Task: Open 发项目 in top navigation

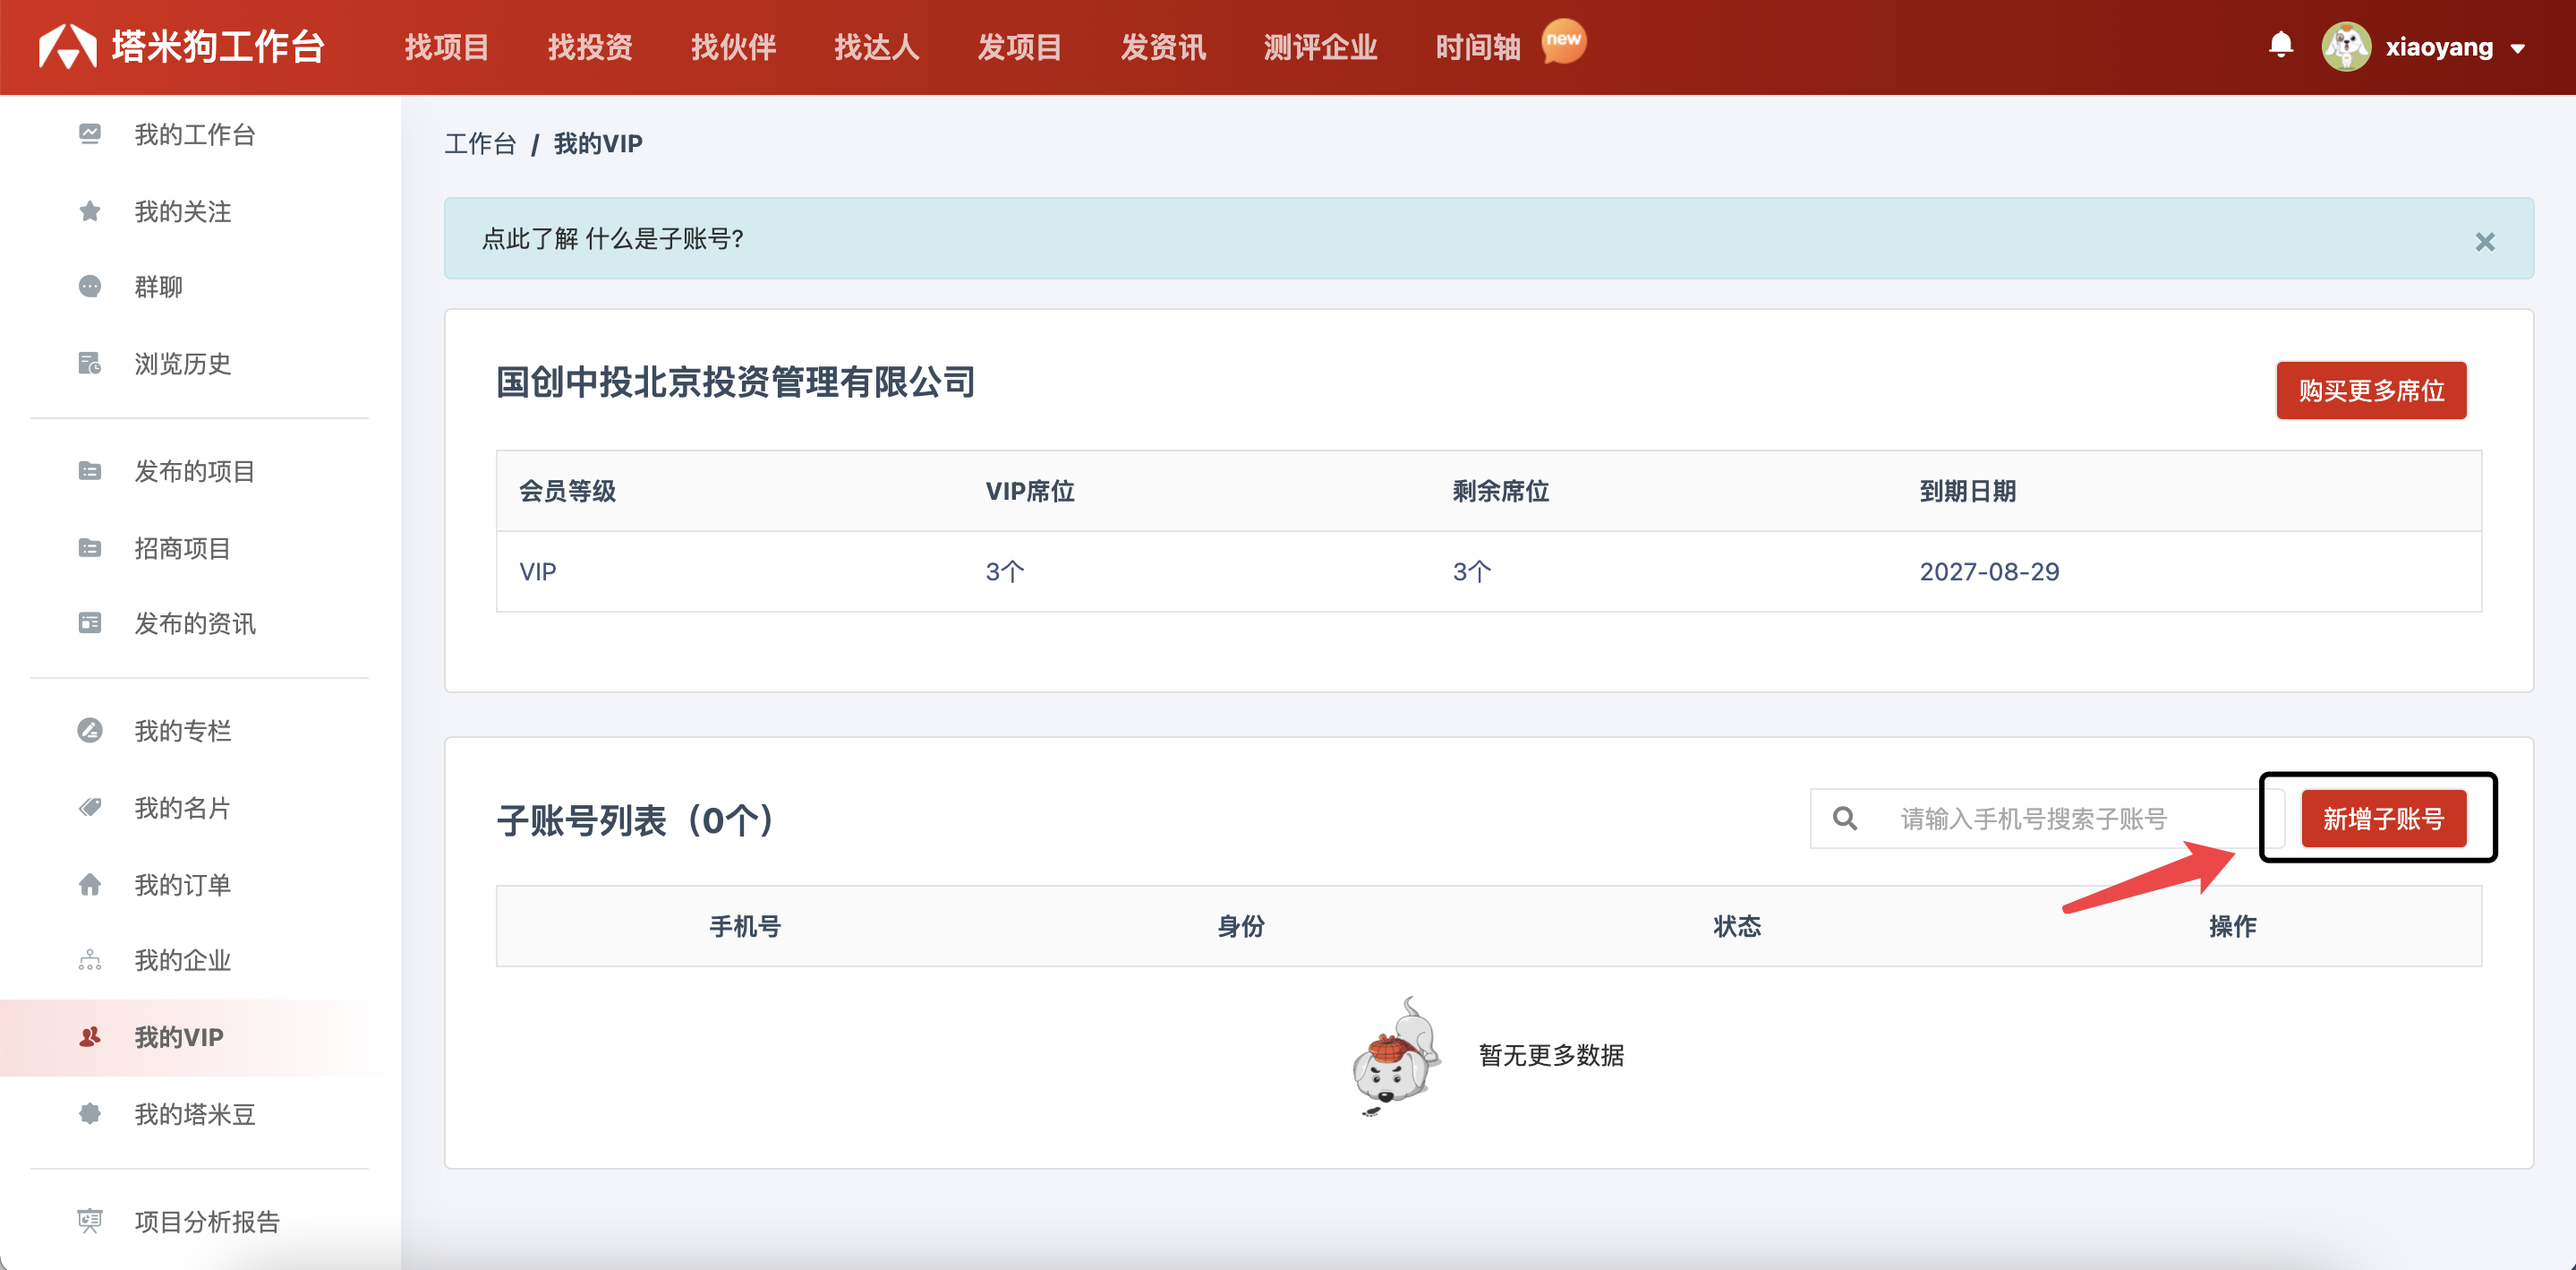Action: click(x=1020, y=46)
